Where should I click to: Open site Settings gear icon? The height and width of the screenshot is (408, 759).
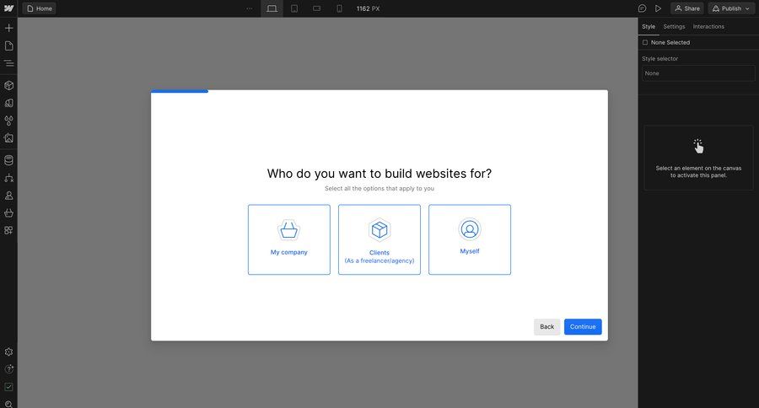pyautogui.click(x=8, y=352)
